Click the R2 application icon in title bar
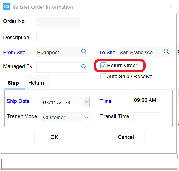179x171 pixels. (x=7, y=7)
